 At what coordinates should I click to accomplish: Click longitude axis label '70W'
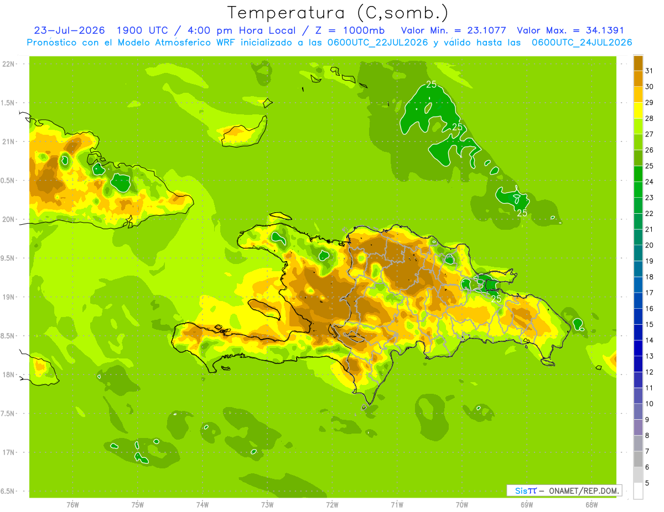pyautogui.click(x=461, y=505)
